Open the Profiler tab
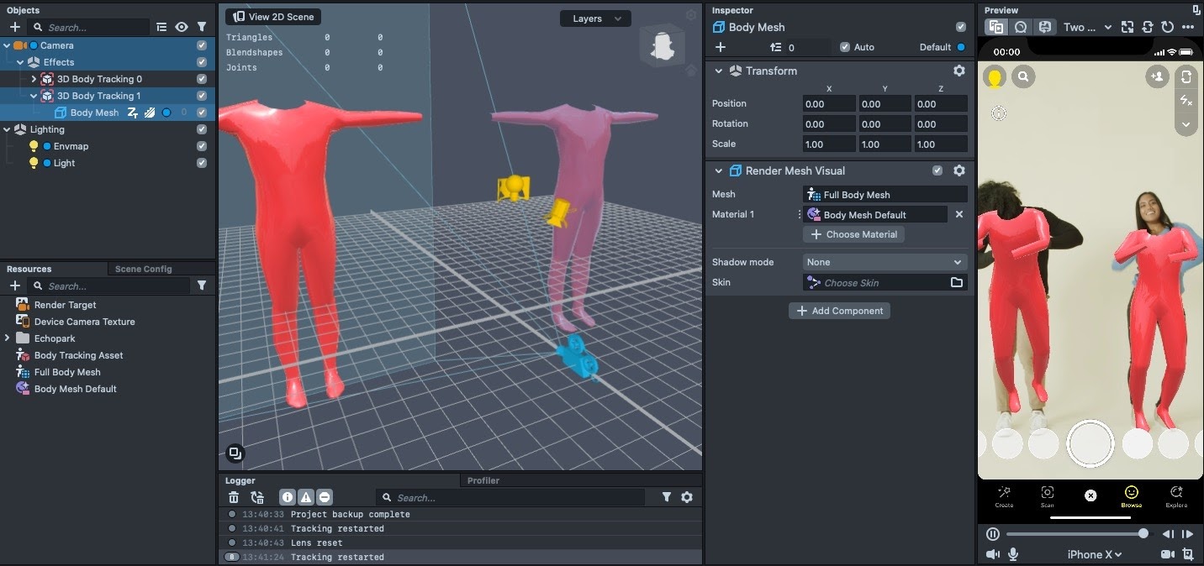 coord(483,480)
